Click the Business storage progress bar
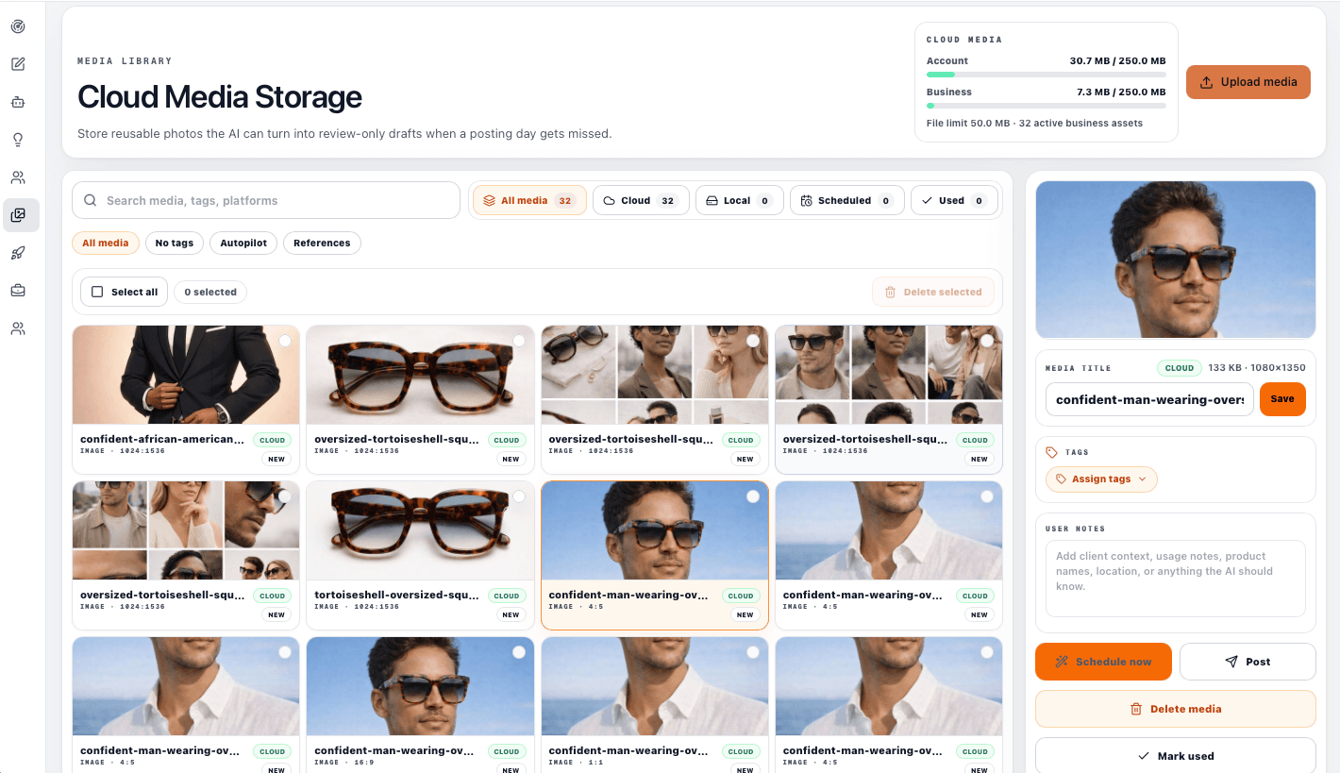Screen dimensions: 1340x773 pos(1047,106)
